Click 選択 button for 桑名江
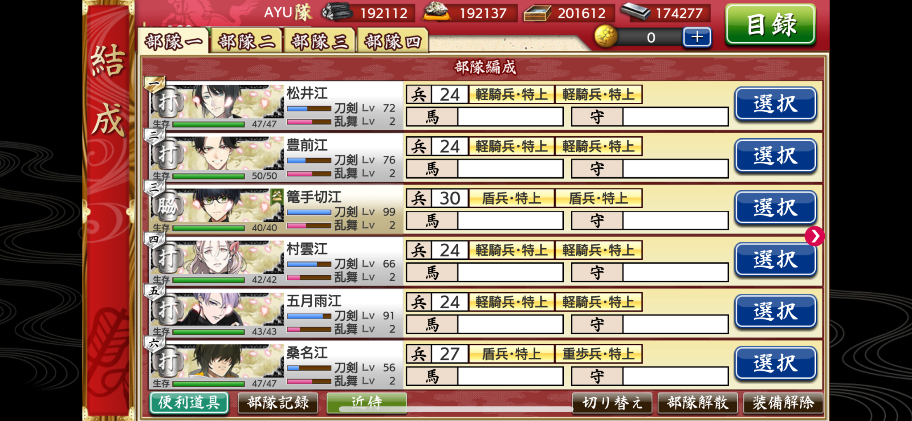Screen dimensions: 912x421 775,364
